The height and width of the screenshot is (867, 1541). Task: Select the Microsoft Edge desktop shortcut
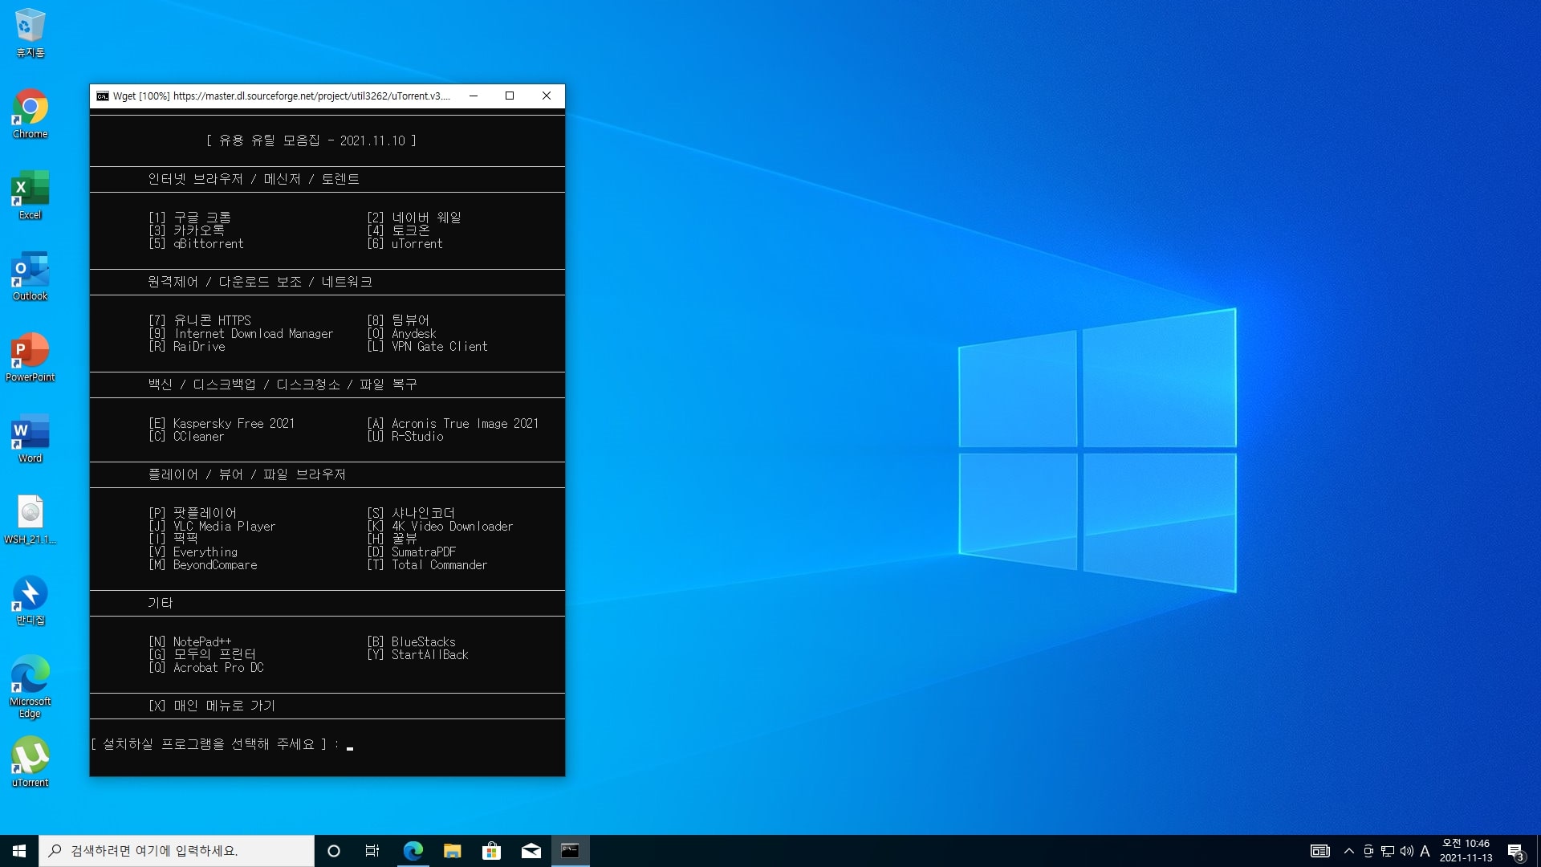30,687
